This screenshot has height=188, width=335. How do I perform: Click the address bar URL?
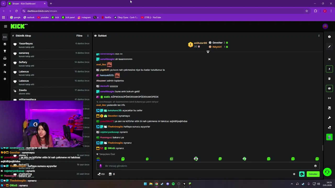click(42, 11)
